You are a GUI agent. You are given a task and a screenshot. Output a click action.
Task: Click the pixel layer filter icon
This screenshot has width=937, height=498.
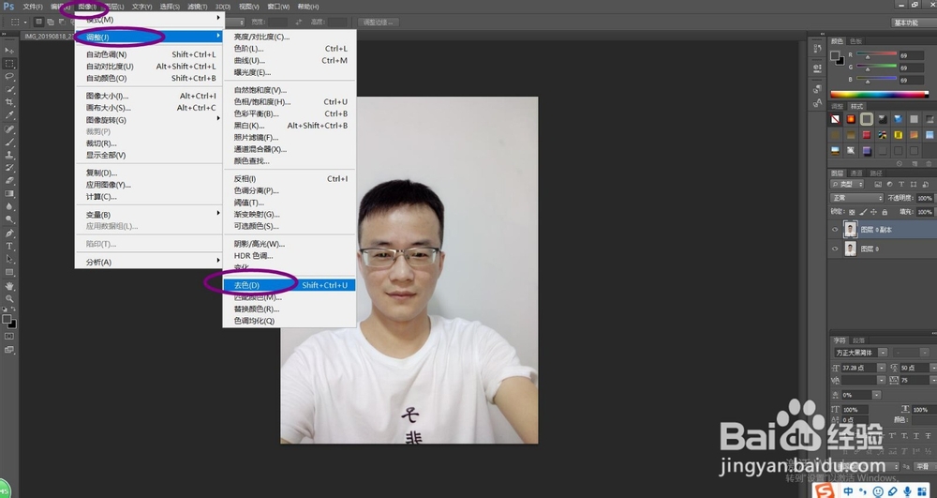[877, 184]
